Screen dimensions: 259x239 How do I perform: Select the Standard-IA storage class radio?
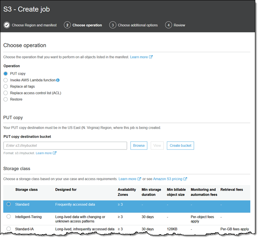coord(9,229)
